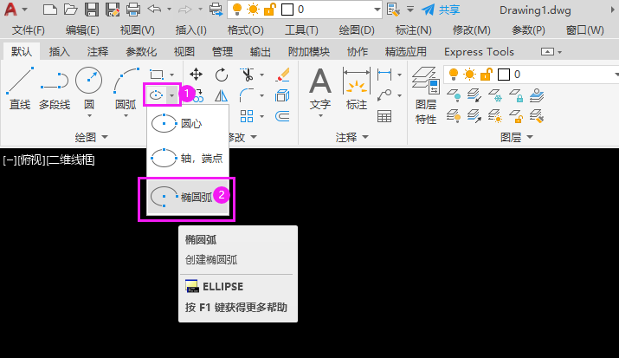Switch to the 参数化 ribbon tab

tap(141, 52)
